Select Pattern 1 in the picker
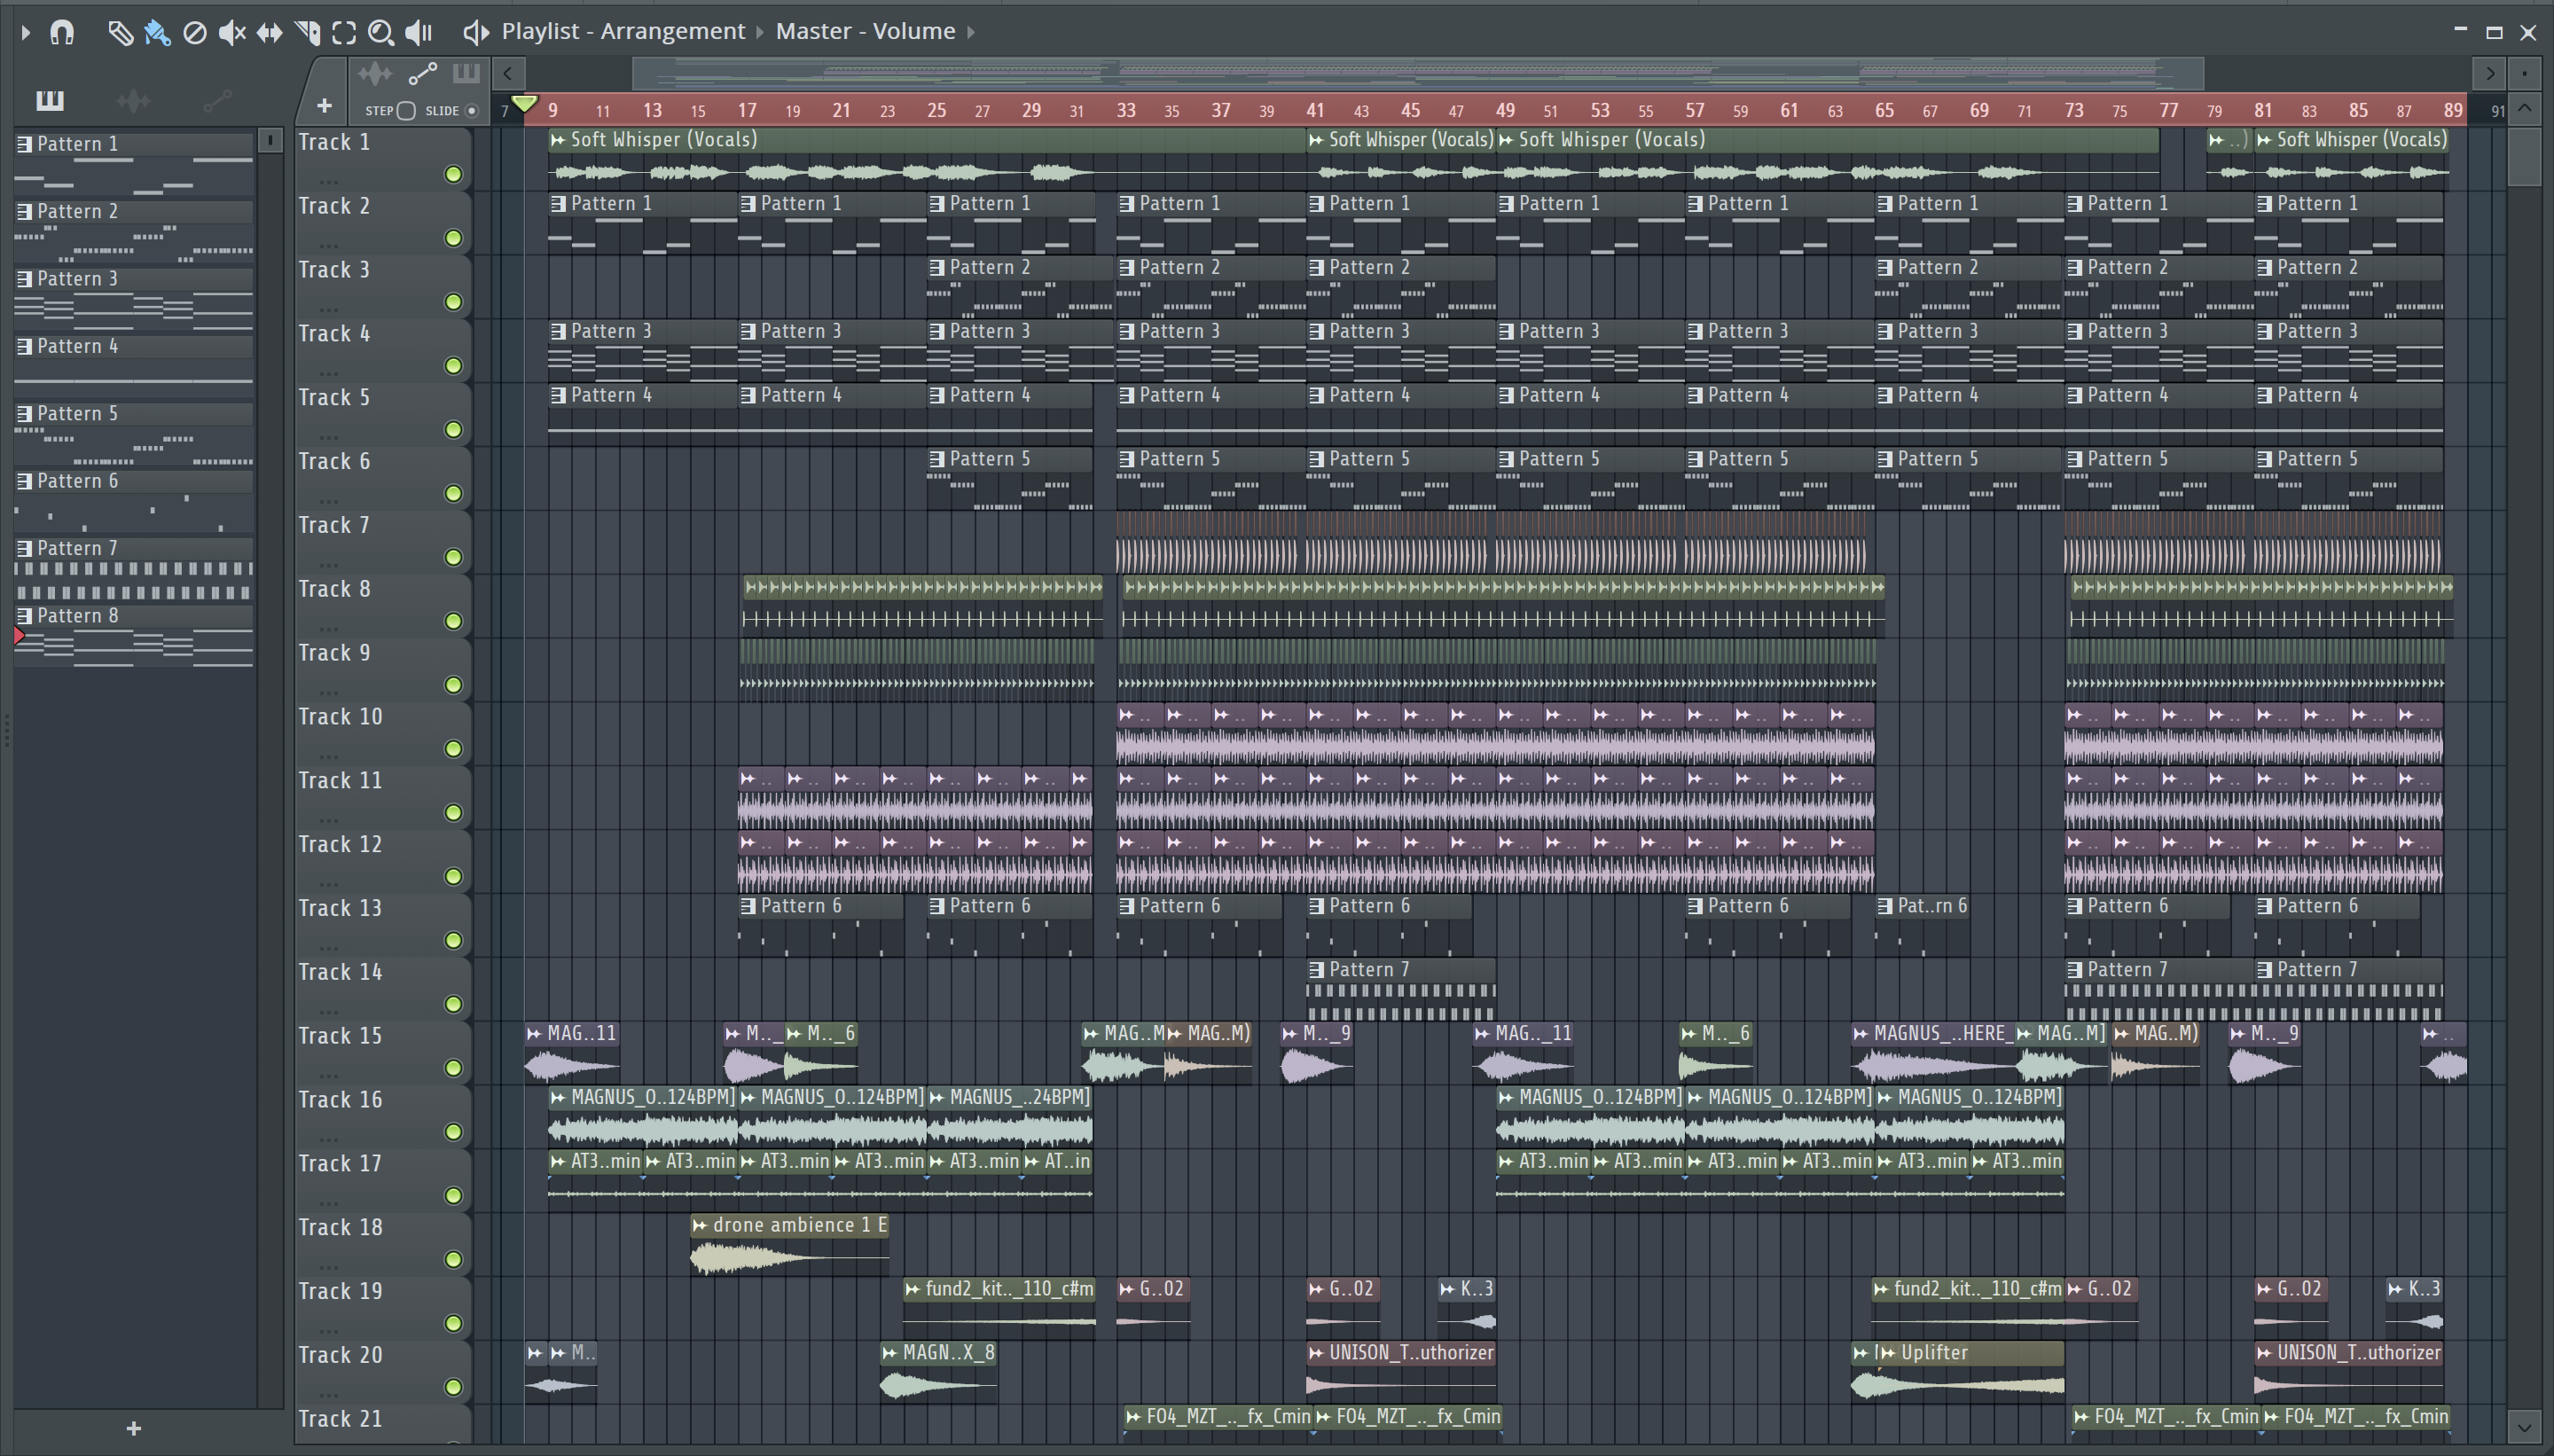The height and width of the screenshot is (1456, 2554). point(134,162)
